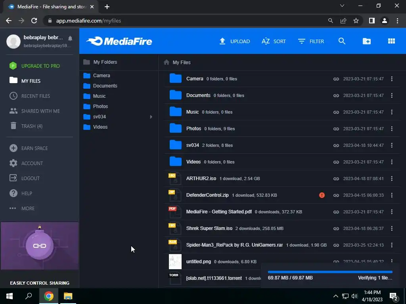Copy share link for MediaFire - Getting Started.pdf

[336, 212]
